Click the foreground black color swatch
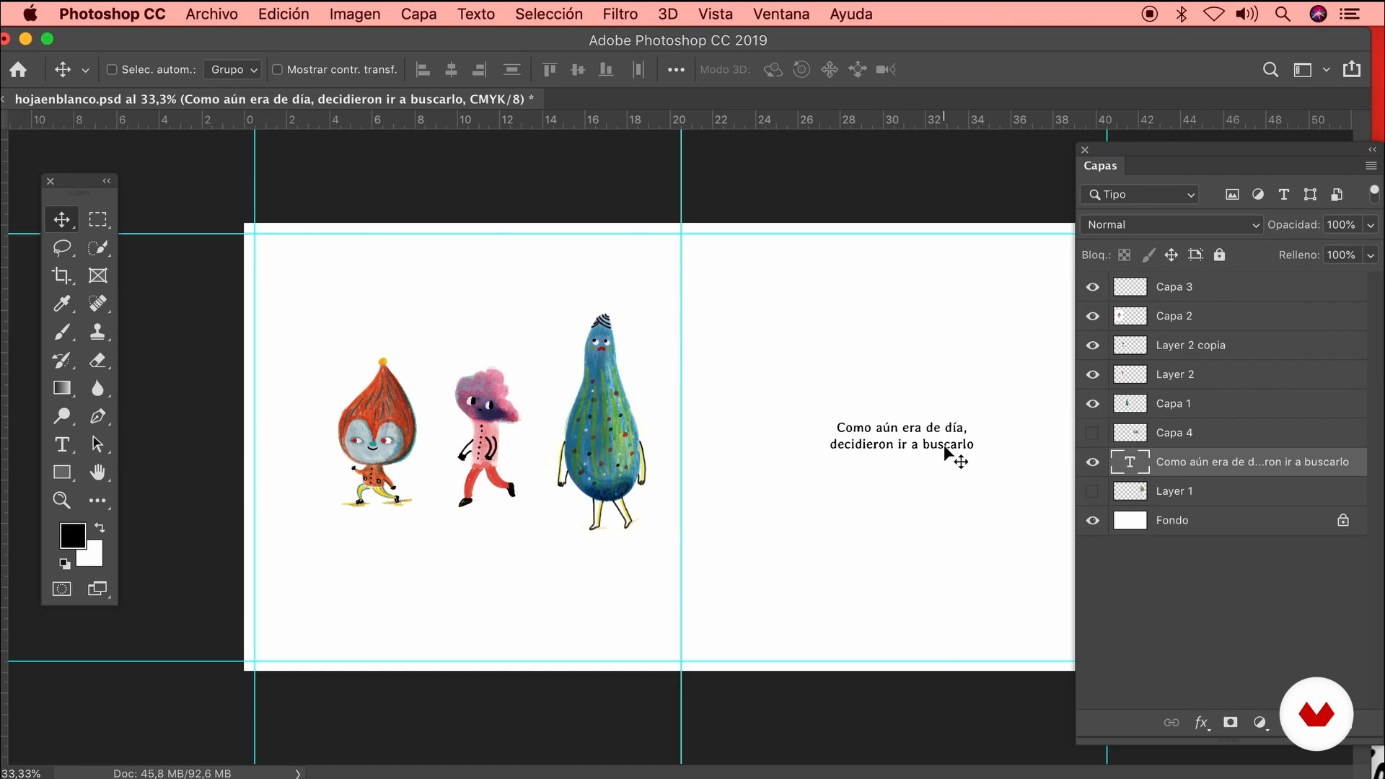The image size is (1385, 779). tap(72, 536)
